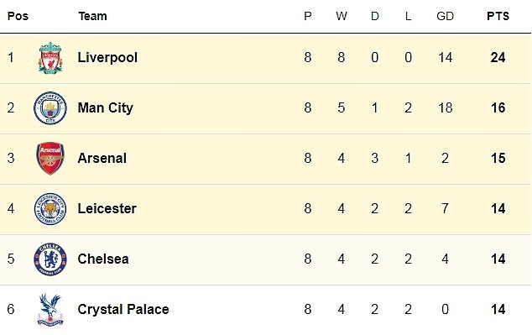
Task: Click the Pos column header
Action: pos(18,16)
